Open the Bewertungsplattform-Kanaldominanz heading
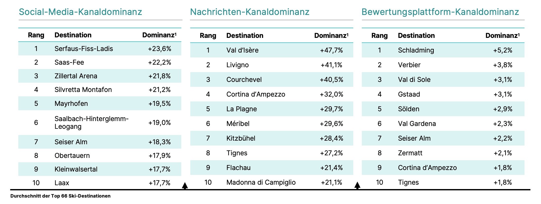 coord(440,12)
